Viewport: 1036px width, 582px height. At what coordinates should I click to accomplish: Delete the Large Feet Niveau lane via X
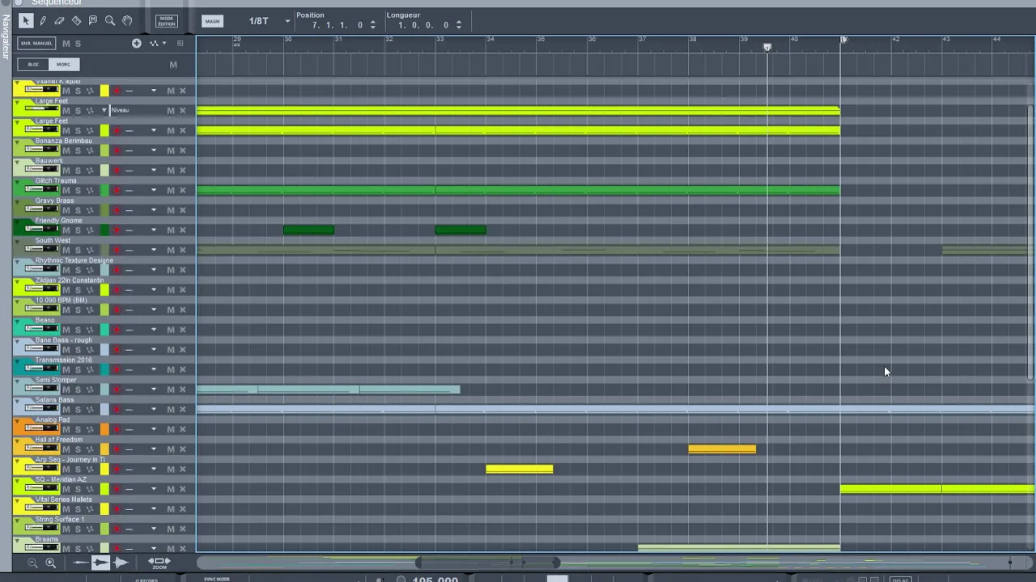point(182,111)
